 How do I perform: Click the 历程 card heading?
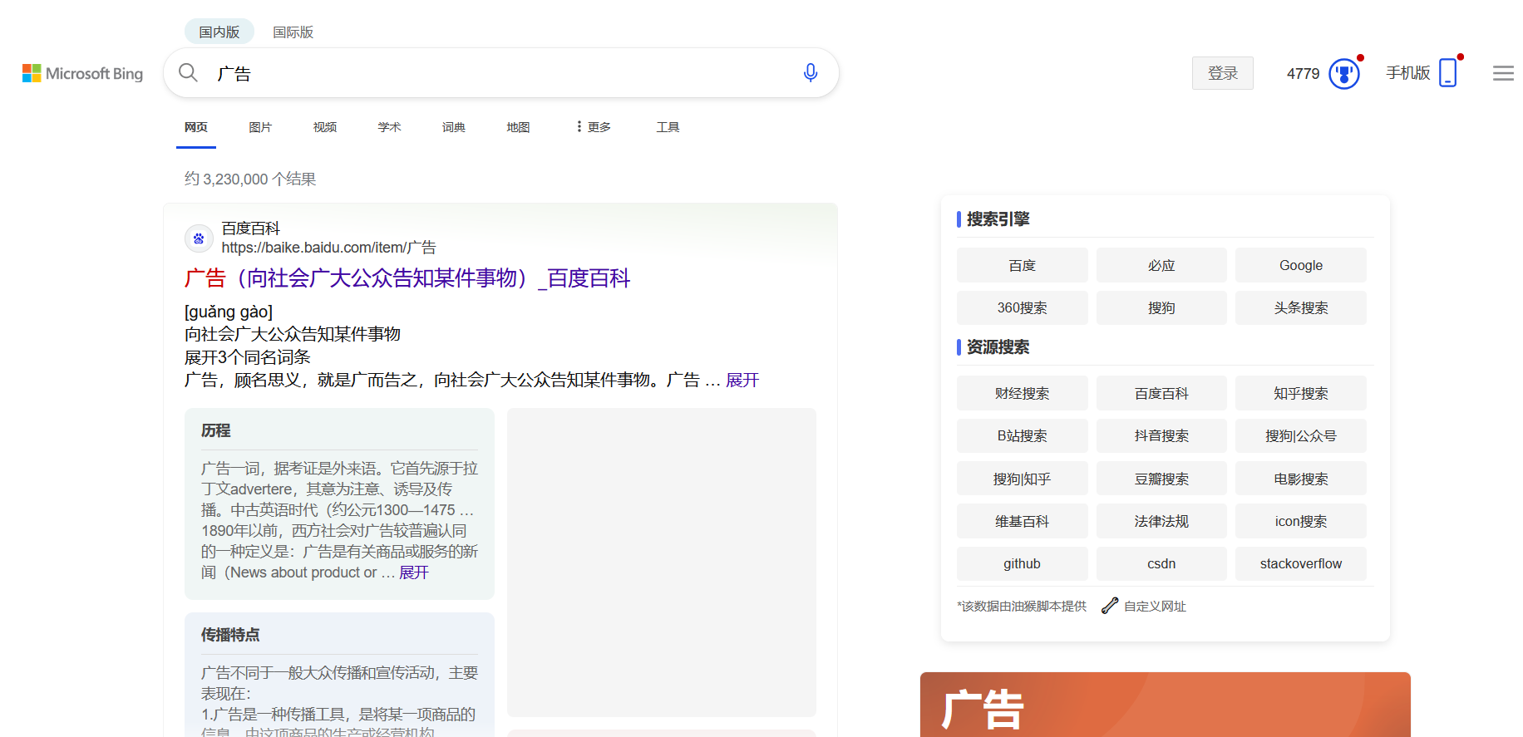[x=216, y=430]
